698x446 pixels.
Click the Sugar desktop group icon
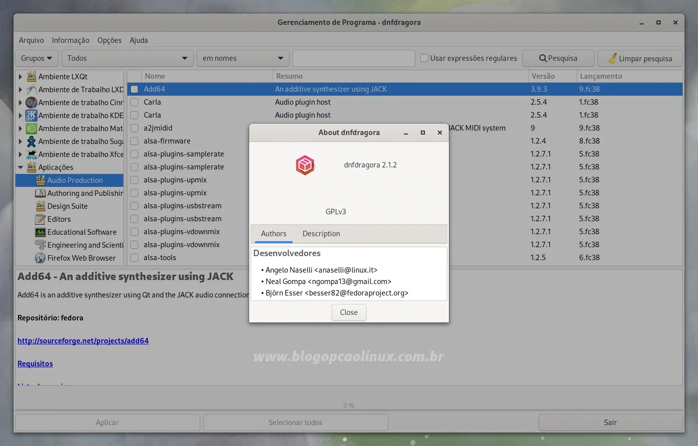click(x=31, y=141)
